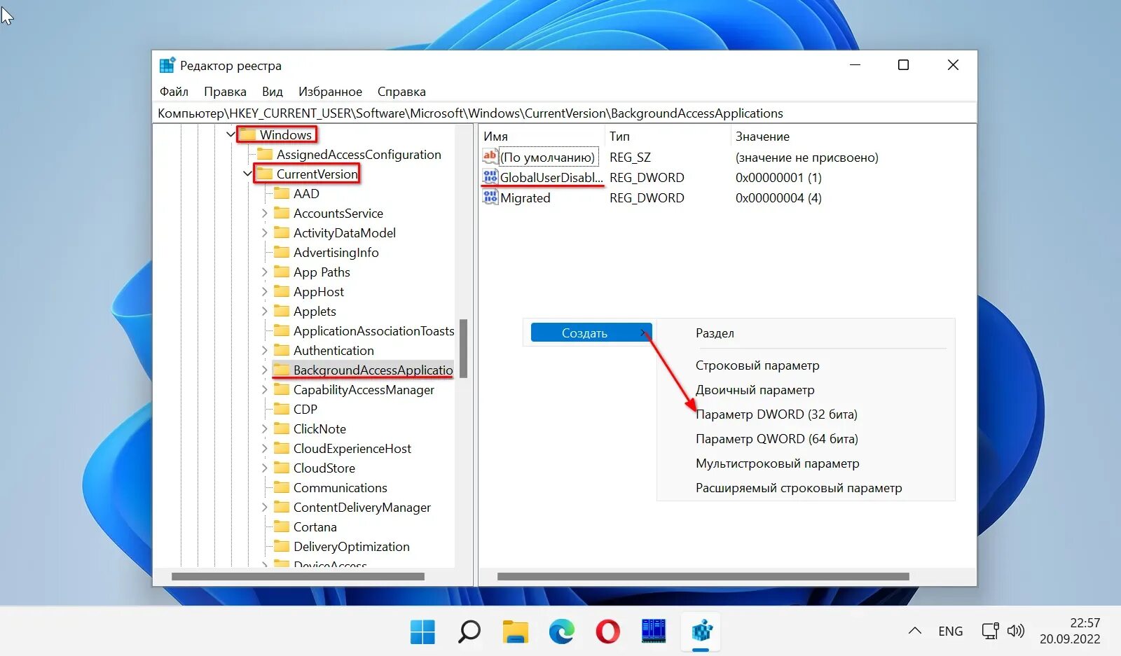1121x656 pixels.
Task: Expand the AppHost key
Action: pyautogui.click(x=264, y=291)
